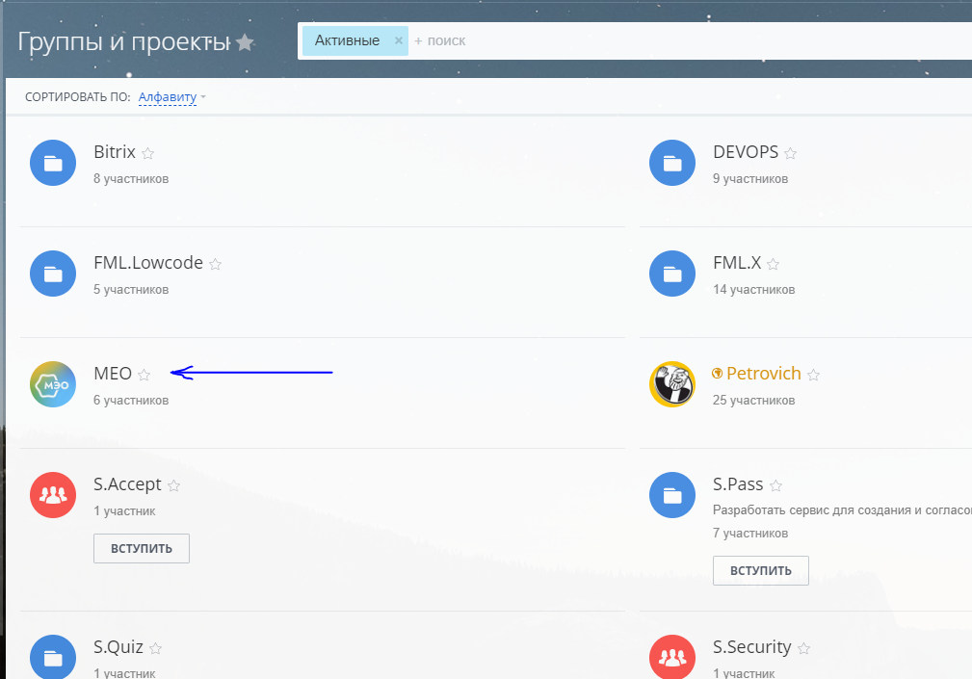Open the MEO group logo avatar
Screen dimensions: 972x679
click(x=53, y=384)
